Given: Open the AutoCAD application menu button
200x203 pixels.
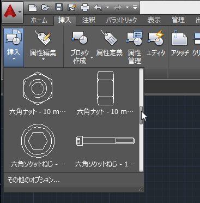Looking at the screenshot, I should 13,12.
